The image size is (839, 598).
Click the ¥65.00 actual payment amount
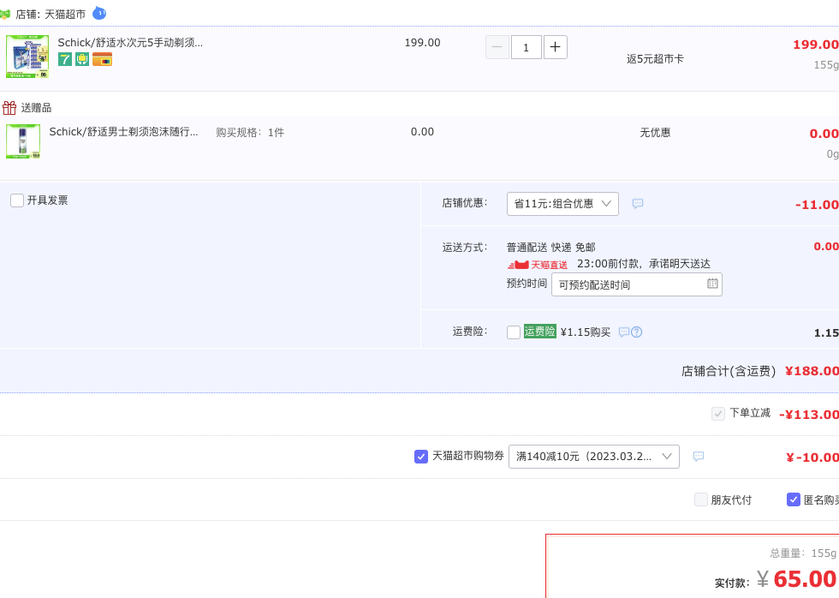pyautogui.click(x=797, y=579)
